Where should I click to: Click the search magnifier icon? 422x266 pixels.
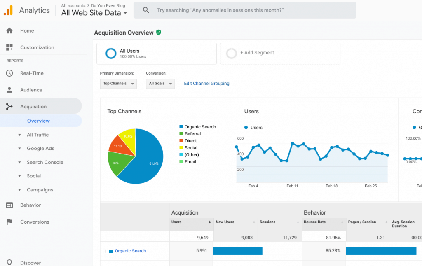146,10
